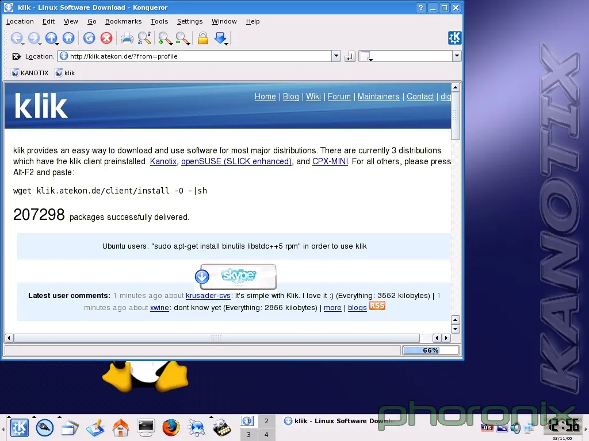Open Find in page magnifier icon
The width and height of the screenshot is (589, 441).
point(144,38)
